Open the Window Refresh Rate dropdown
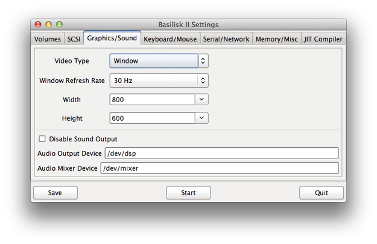This screenshot has width=377, height=244. tap(159, 81)
